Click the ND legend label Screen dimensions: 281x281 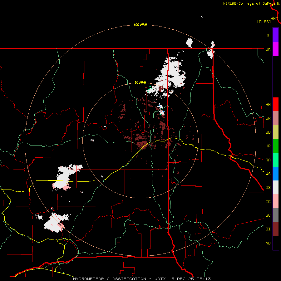pyautogui.click(x=268, y=243)
